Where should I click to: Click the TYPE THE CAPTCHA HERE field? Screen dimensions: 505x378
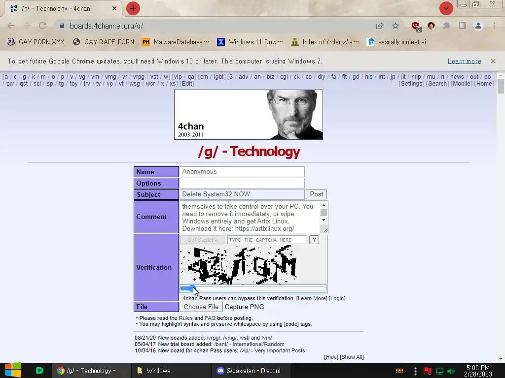[267, 240]
